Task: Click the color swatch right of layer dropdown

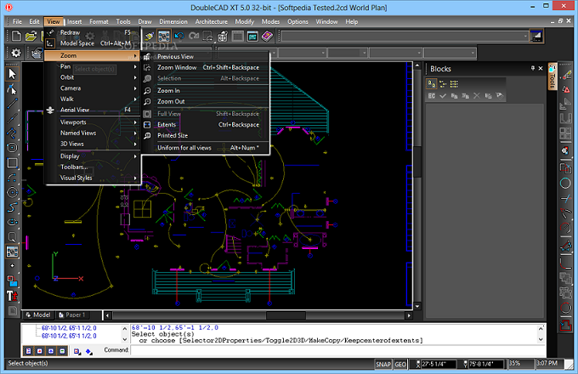Action: pyautogui.click(x=535, y=37)
